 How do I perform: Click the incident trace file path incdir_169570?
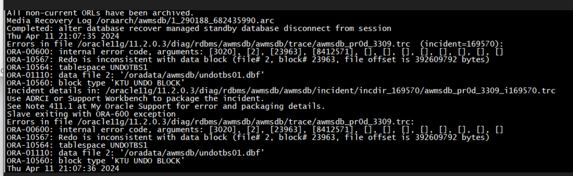[x=330, y=91]
